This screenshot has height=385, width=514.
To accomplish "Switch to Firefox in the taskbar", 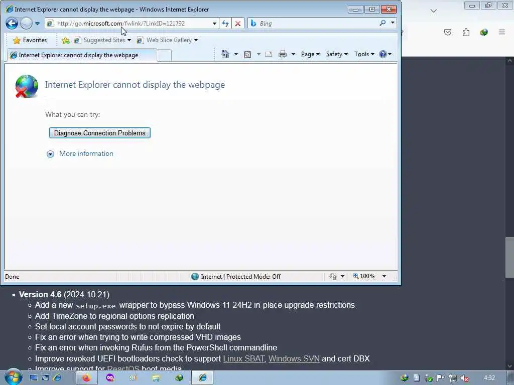I will click(x=86, y=378).
